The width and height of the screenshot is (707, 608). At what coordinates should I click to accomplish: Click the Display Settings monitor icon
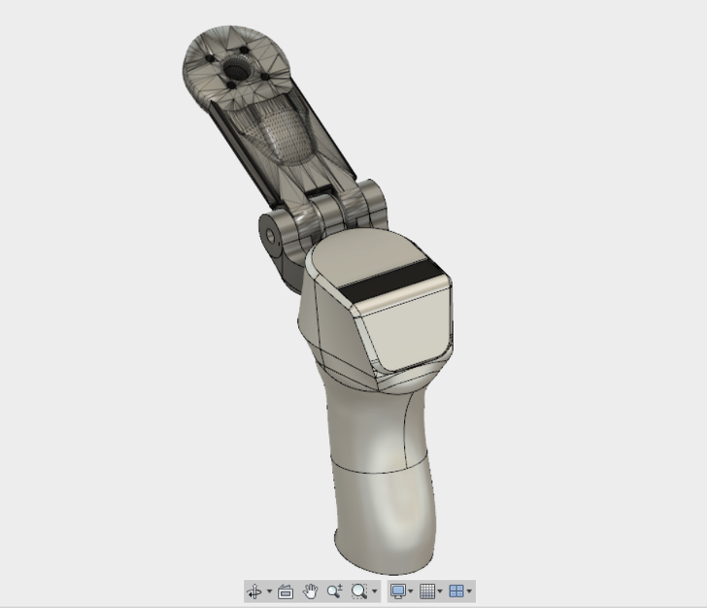point(398,591)
